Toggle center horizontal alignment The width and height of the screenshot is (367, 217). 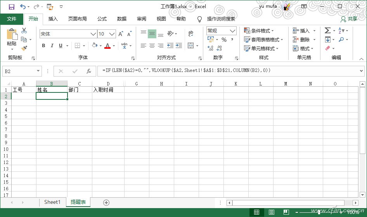pos(152,46)
